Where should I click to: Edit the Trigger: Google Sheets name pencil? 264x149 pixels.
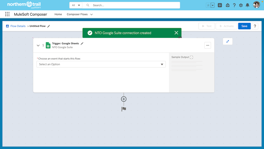82,44
